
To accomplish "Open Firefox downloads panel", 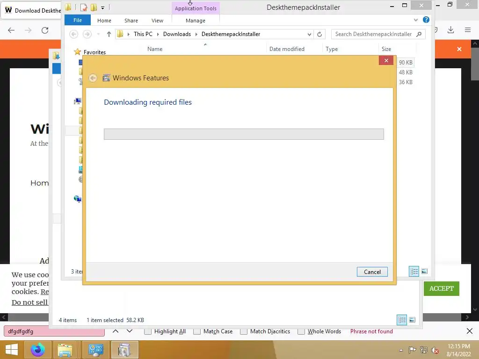I will click(x=450, y=30).
